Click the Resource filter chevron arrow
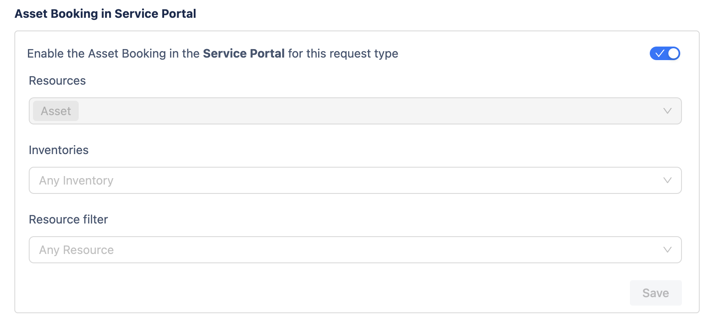709x320 pixels. pyautogui.click(x=667, y=250)
